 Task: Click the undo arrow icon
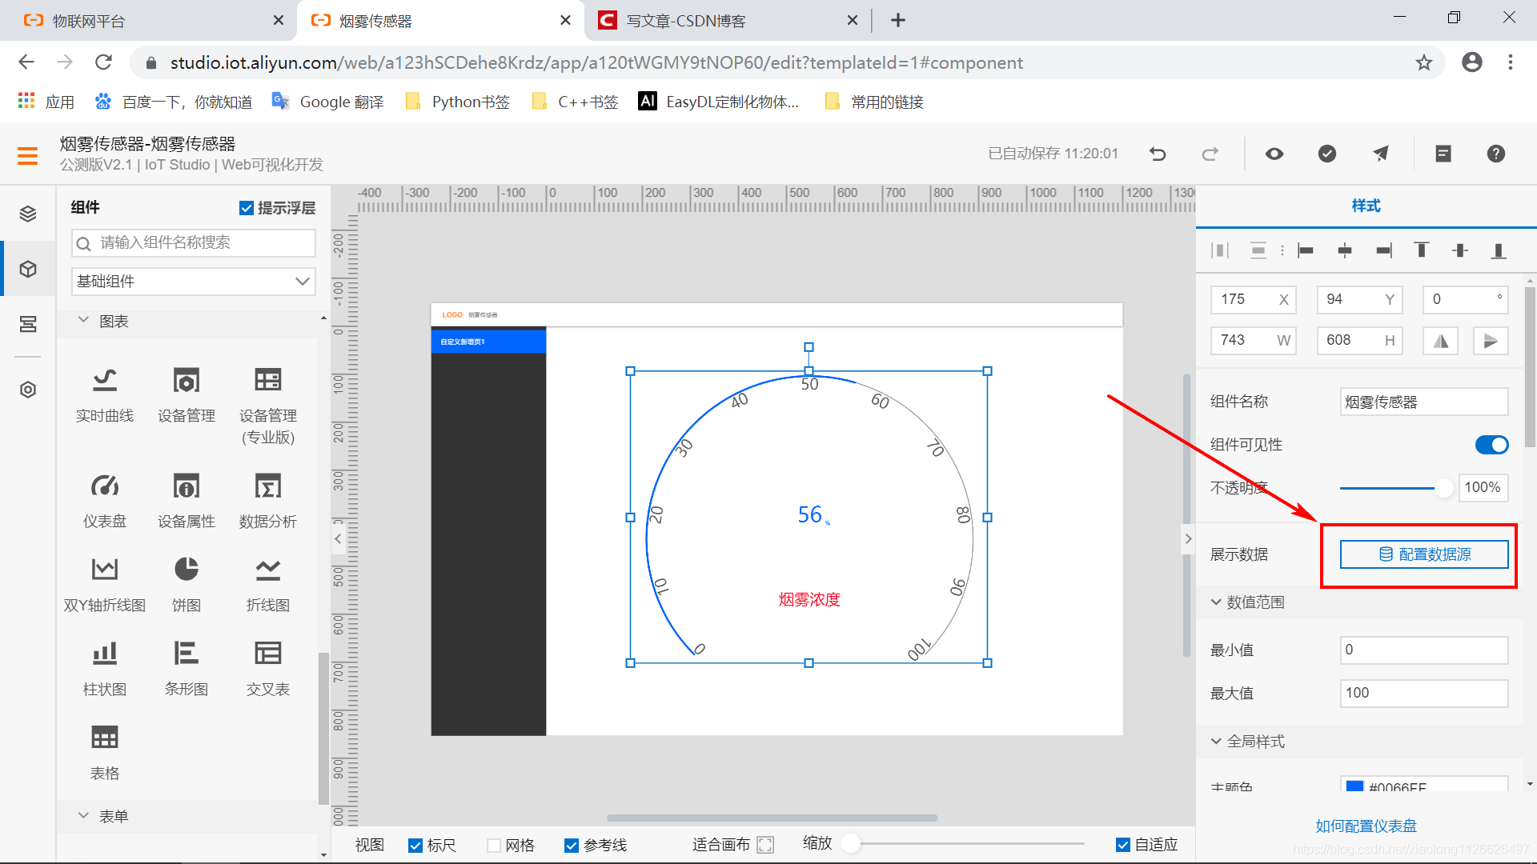(1158, 154)
